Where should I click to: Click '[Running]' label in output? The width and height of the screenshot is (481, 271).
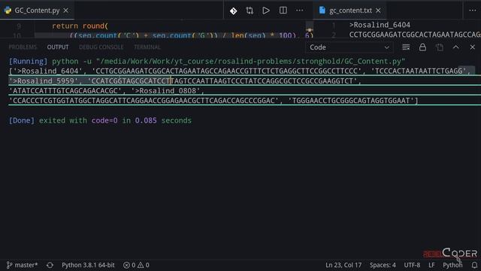[x=29, y=61]
